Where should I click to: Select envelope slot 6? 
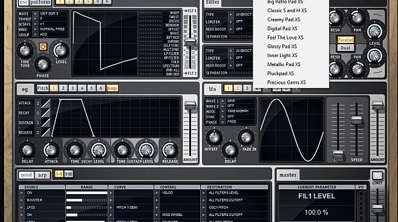point(101,88)
